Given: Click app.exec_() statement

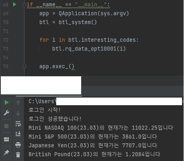Looking at the screenshot, I should (x=57, y=66).
